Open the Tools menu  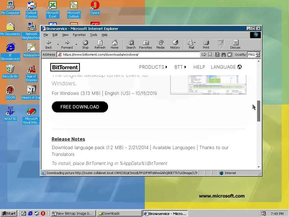click(94, 35)
